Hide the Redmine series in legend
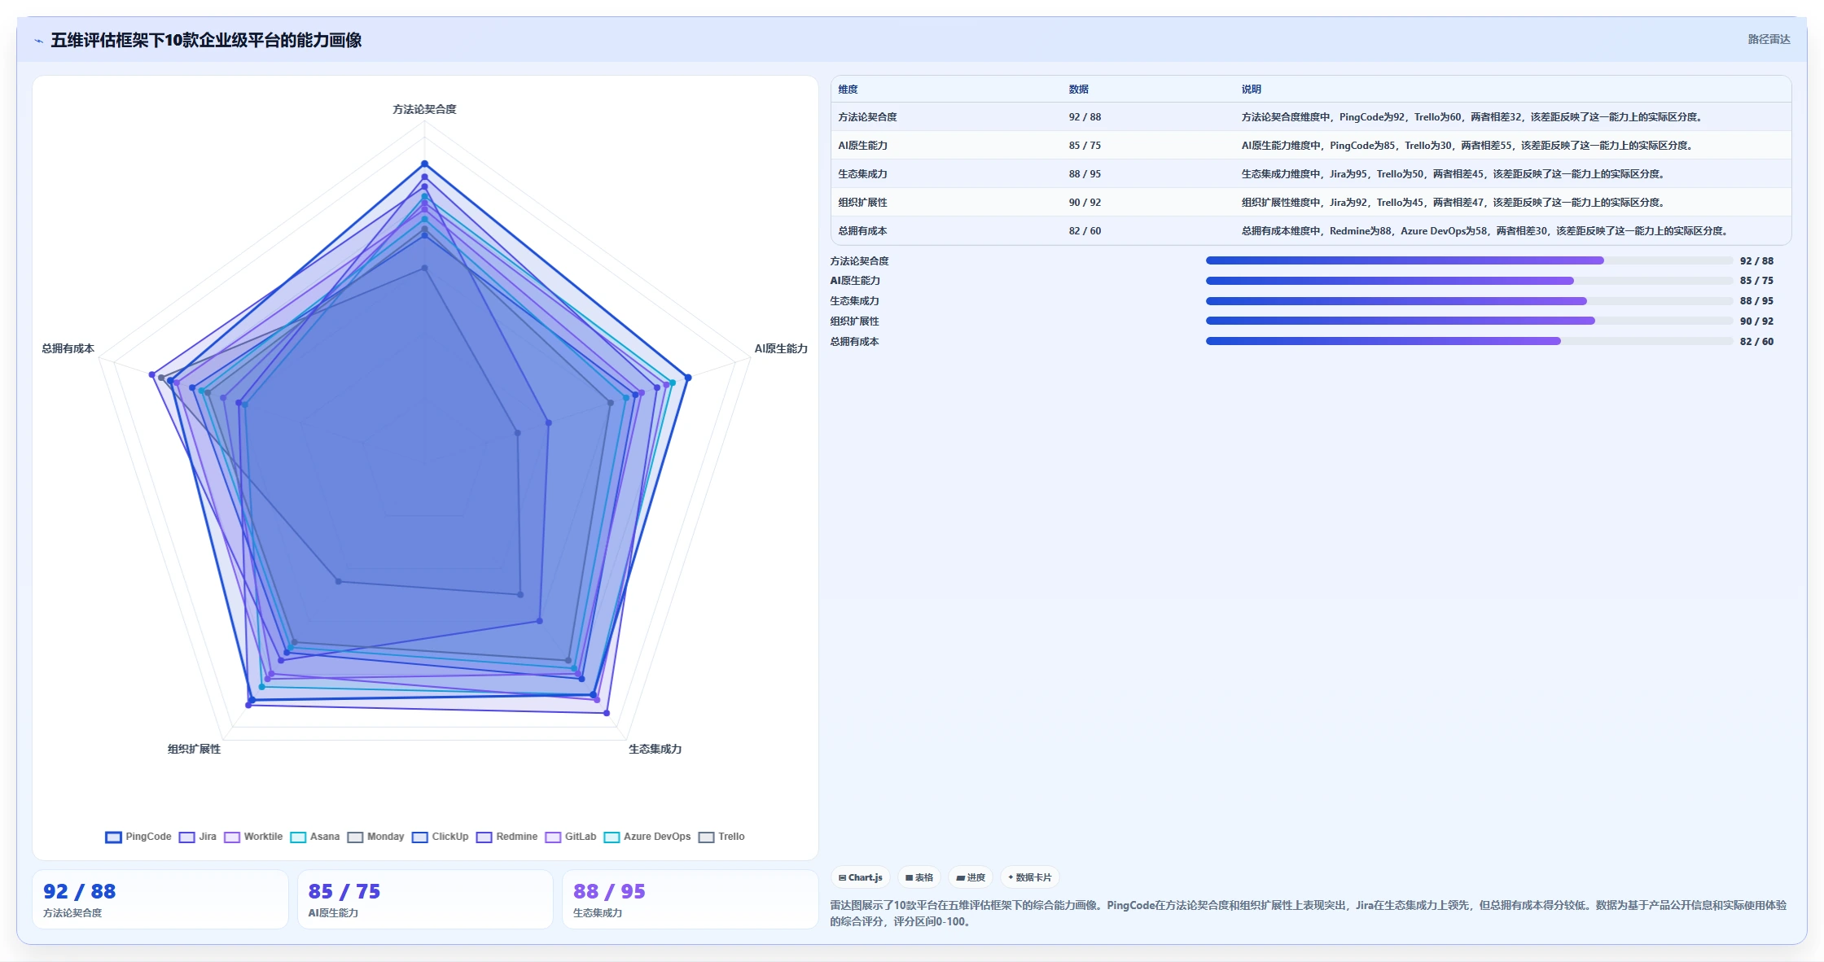 [x=507, y=837]
